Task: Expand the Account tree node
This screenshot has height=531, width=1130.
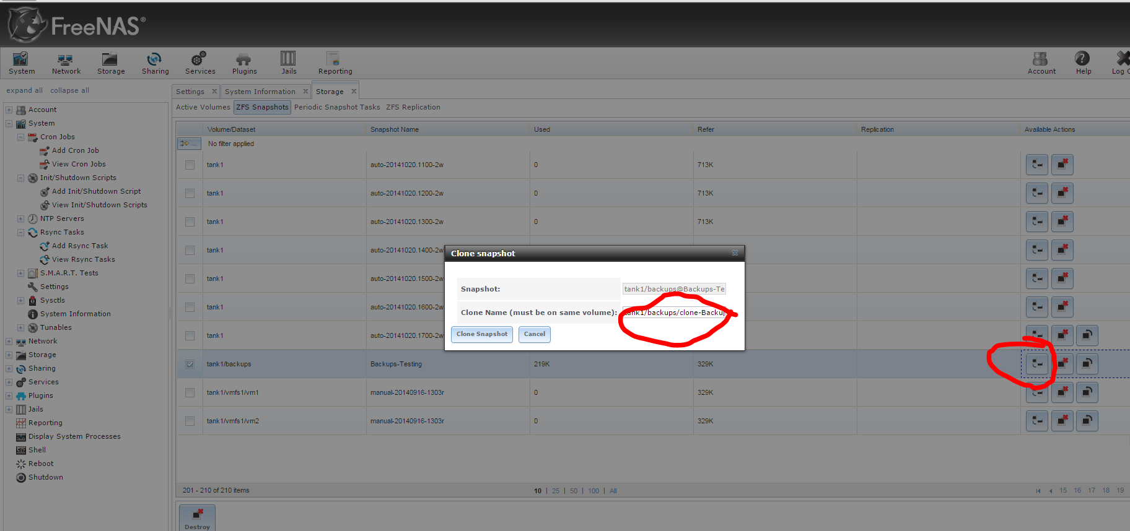Action: pos(9,110)
